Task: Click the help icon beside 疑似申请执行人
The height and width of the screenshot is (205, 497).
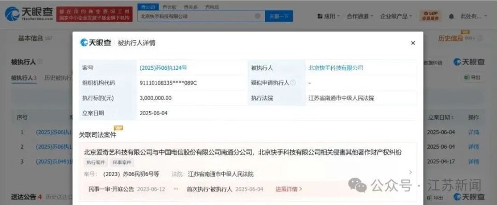Action: [293, 83]
